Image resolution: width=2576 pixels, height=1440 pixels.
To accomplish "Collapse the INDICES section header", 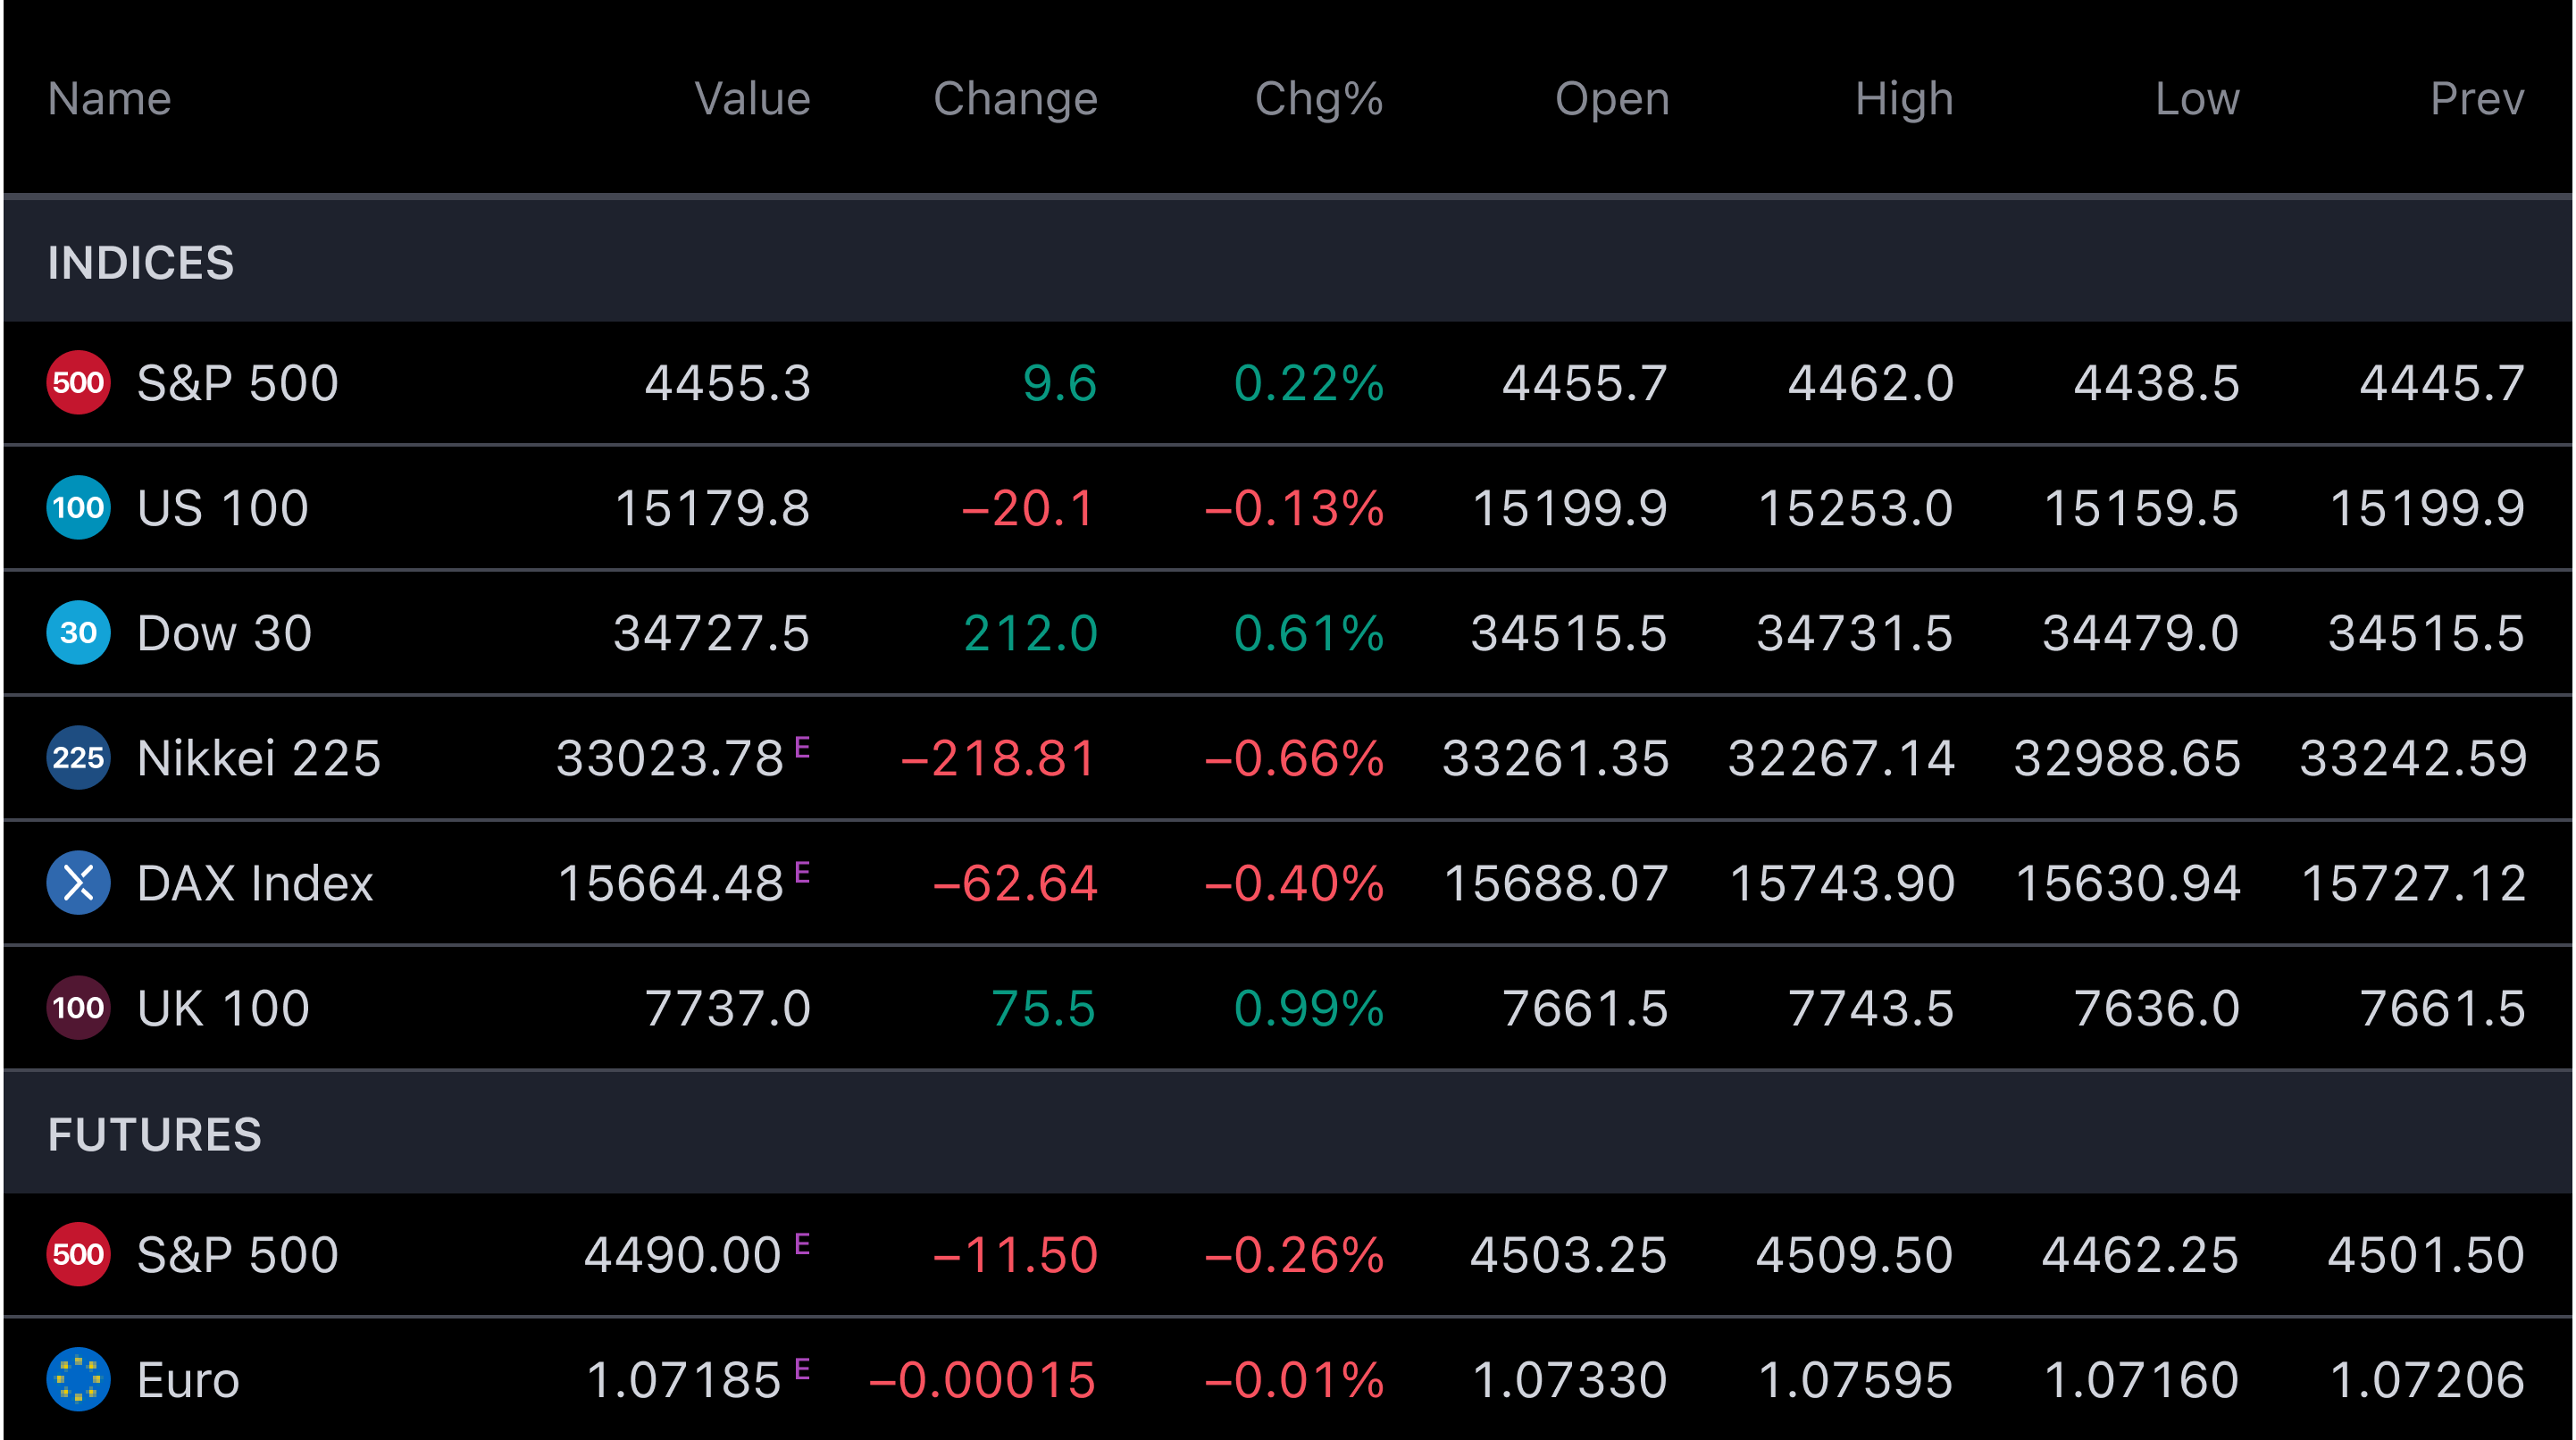I will click(x=141, y=263).
